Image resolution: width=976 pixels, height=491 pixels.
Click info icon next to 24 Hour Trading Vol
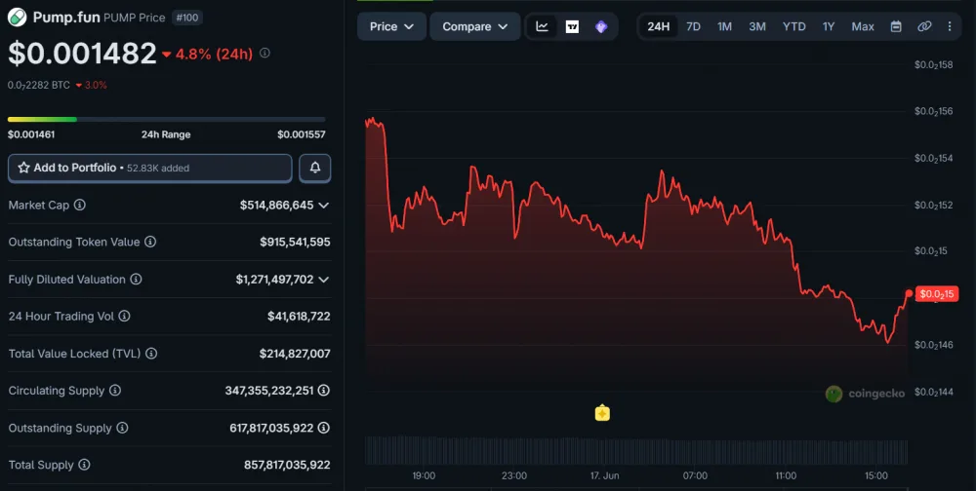click(x=125, y=317)
